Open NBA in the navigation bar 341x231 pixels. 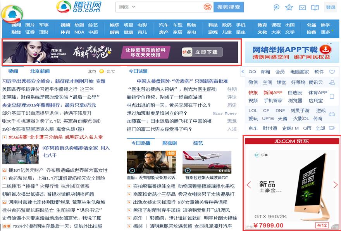coord(79,32)
